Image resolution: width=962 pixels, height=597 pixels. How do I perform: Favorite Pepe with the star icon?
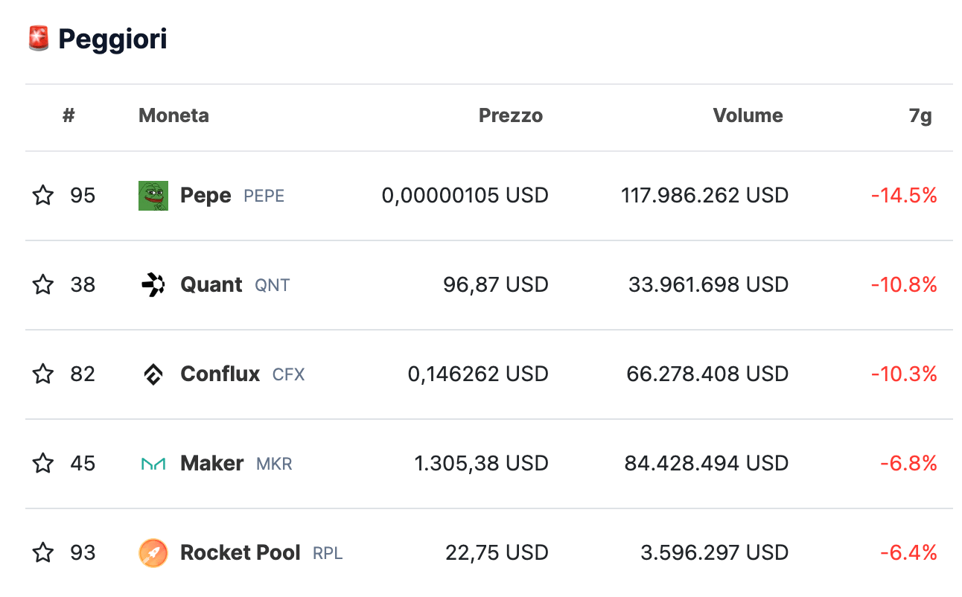(43, 196)
